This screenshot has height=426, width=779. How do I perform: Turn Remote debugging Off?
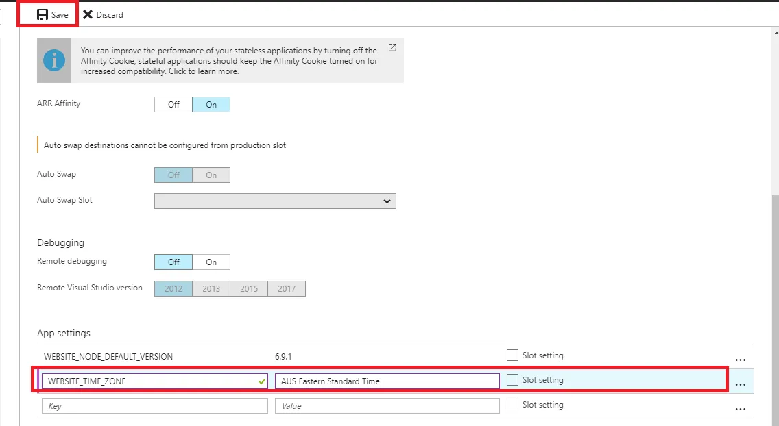173,262
